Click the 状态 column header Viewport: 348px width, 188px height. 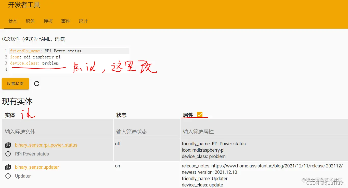point(121,115)
